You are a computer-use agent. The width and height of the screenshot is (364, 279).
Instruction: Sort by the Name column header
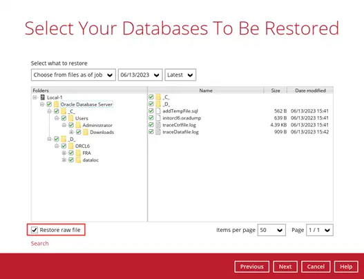206,90
